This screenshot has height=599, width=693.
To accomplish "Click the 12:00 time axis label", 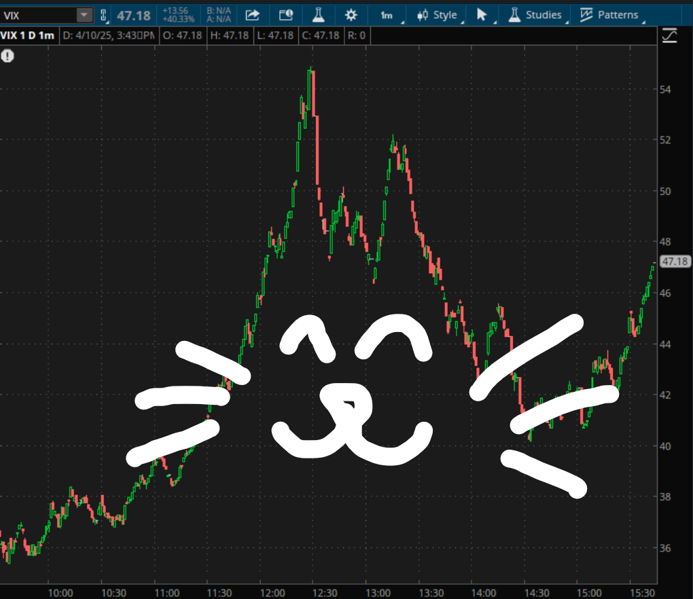I will [272, 593].
